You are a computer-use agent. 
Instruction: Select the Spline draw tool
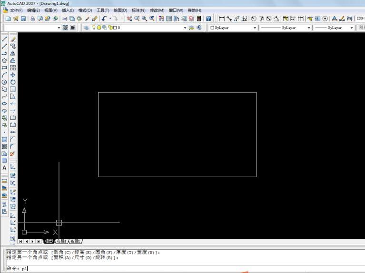(x=4, y=96)
